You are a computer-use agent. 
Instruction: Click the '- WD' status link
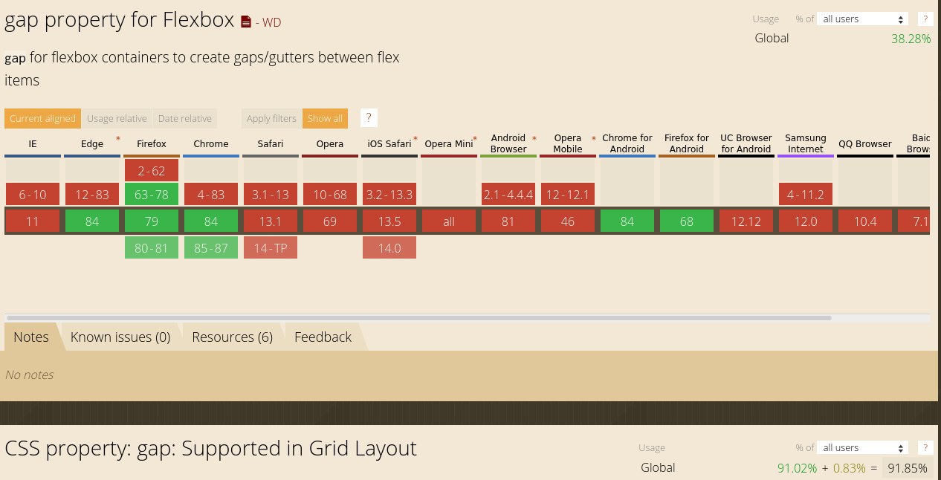coord(268,22)
